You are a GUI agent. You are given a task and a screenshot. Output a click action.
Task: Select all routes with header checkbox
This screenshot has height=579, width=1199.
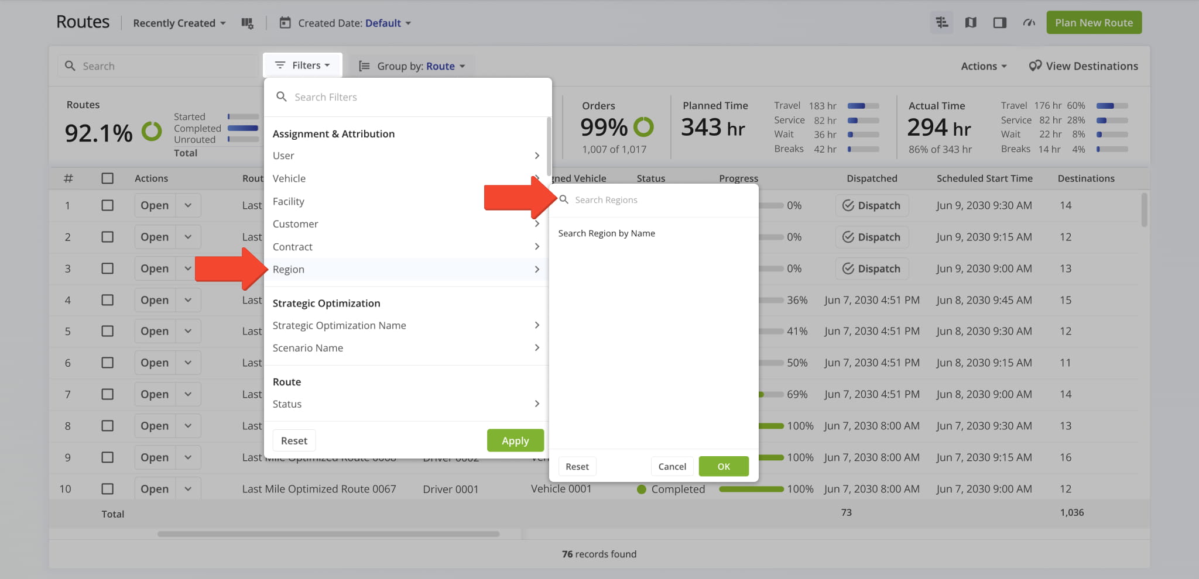(x=108, y=178)
